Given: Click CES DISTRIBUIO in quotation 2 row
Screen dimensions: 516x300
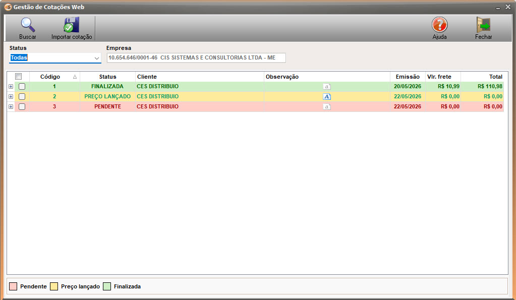Looking at the screenshot, I should pos(158,97).
